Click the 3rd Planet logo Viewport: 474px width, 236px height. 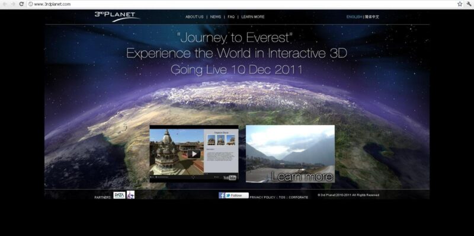(117, 17)
